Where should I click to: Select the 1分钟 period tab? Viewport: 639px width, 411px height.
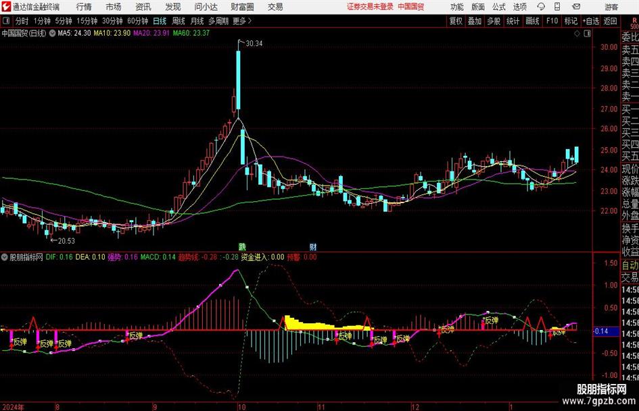pos(41,21)
